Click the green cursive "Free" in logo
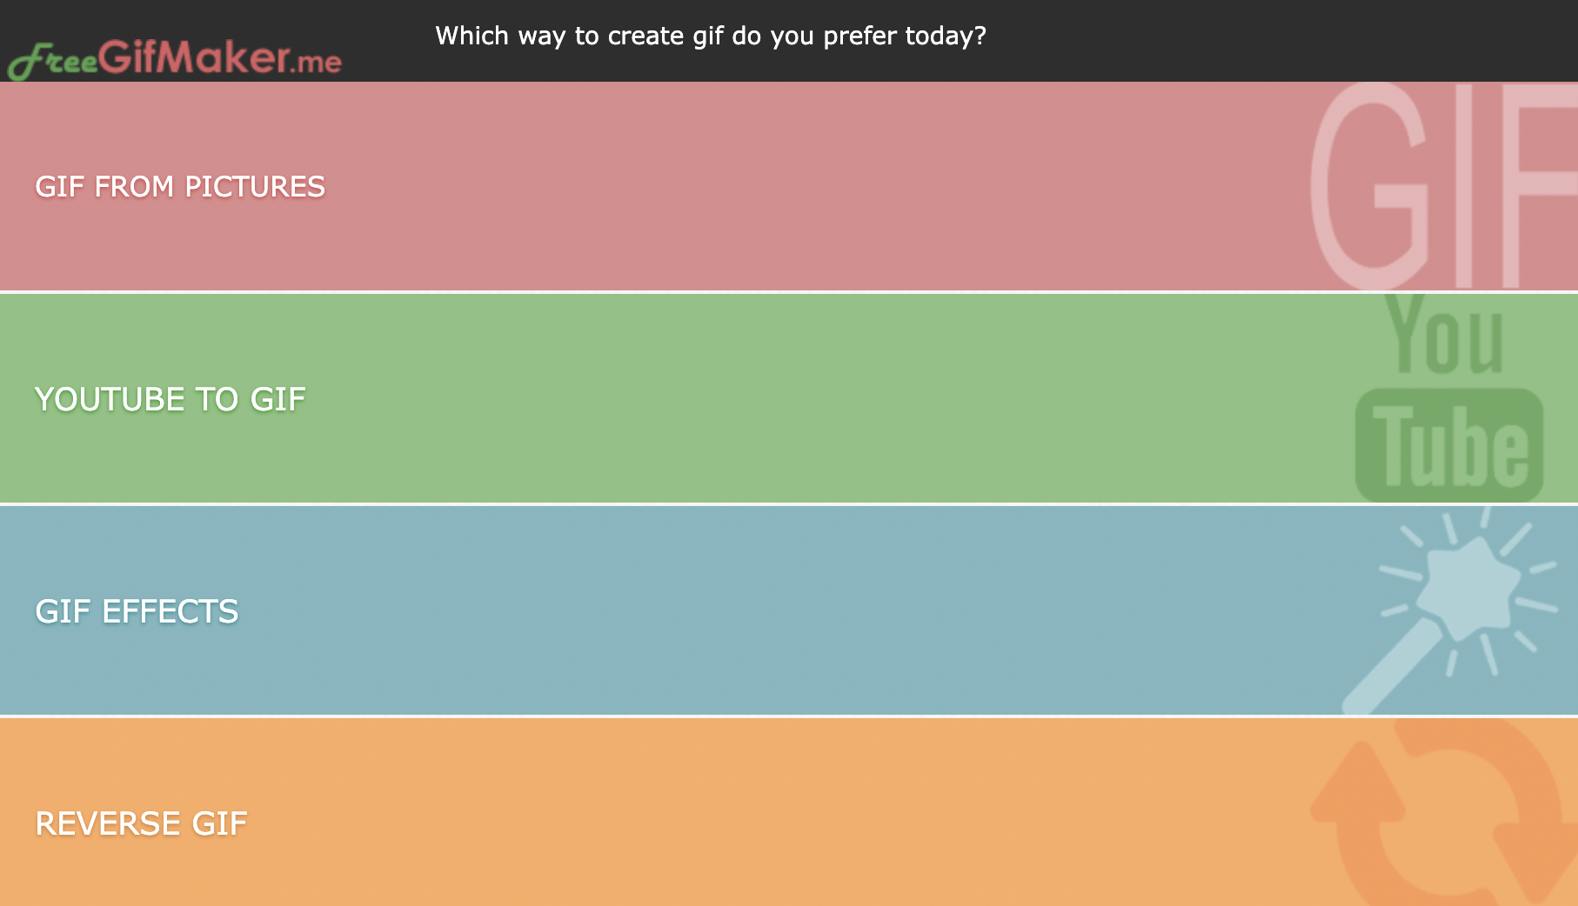The image size is (1578, 906). click(52, 63)
